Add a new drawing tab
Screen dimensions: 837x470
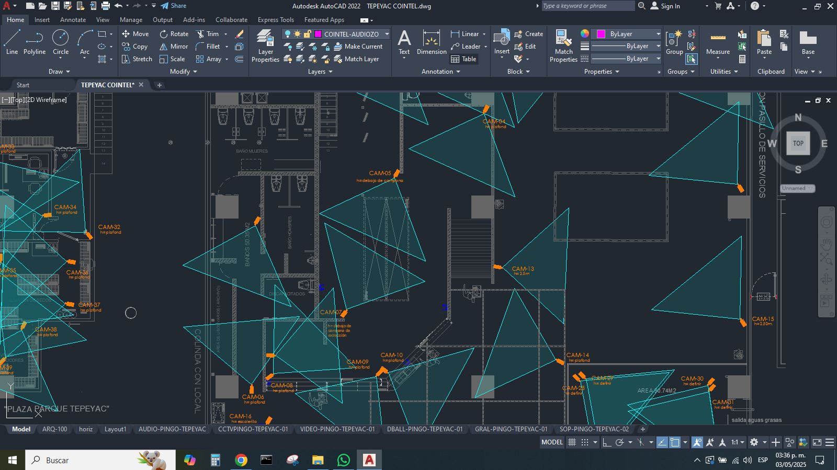coord(160,85)
